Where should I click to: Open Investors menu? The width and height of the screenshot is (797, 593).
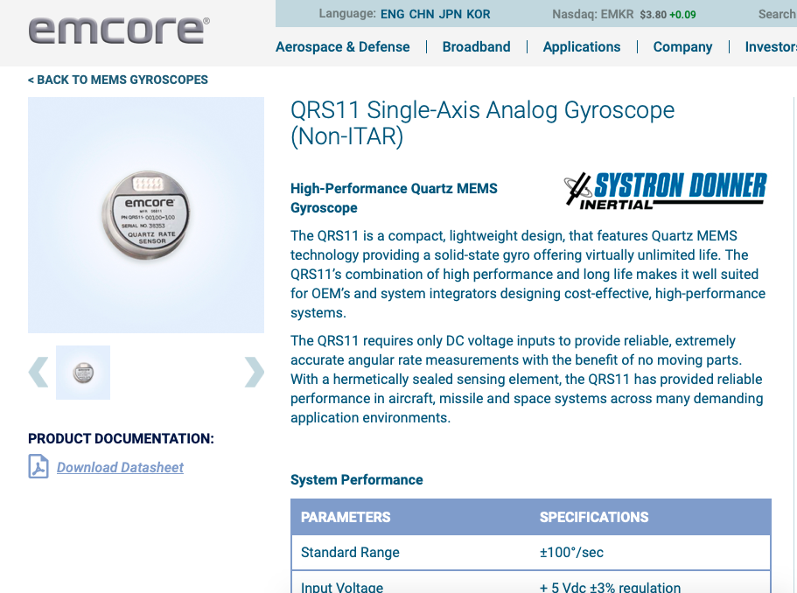tap(771, 46)
